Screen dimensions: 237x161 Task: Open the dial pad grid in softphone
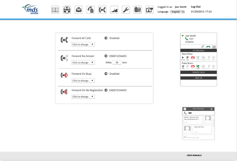(214, 47)
